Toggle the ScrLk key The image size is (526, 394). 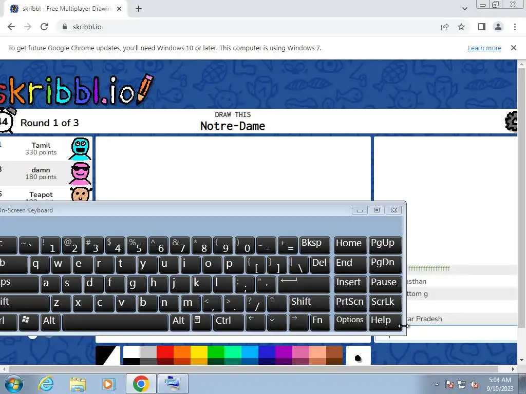(385, 303)
